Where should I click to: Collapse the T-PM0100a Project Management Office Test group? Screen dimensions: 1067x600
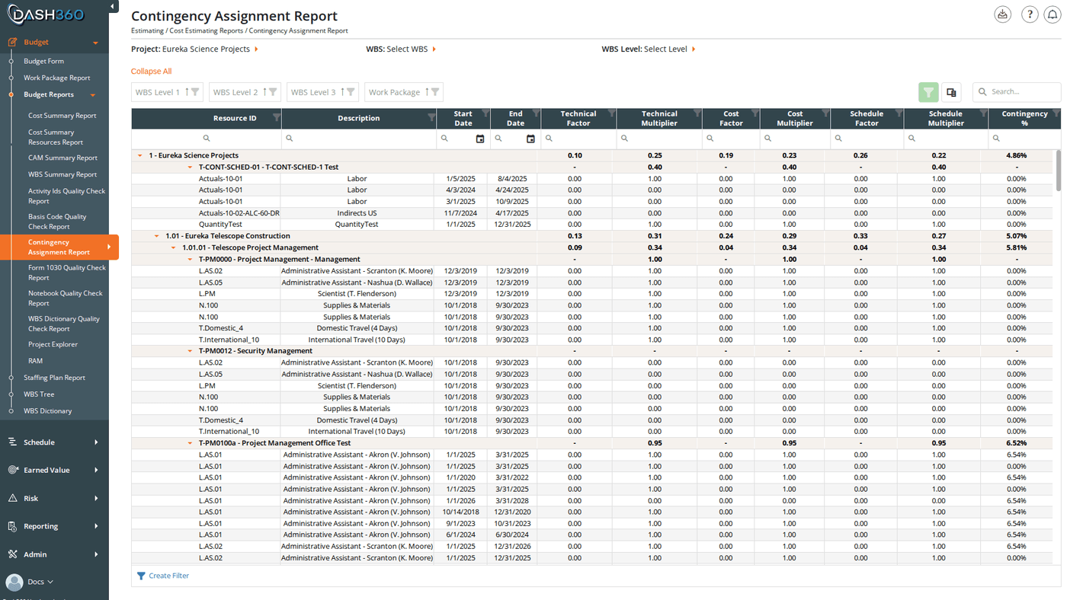pyautogui.click(x=191, y=443)
